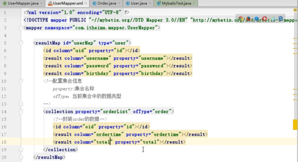This screenshot has width=298, height=162.
Task: Fold the collection block at line 14
Action: [21, 111]
